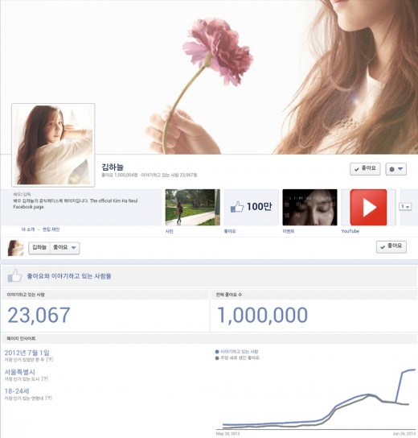This screenshot has width=418, height=438.
Task: Click the 18-24세 age group text
Action: click(17, 391)
